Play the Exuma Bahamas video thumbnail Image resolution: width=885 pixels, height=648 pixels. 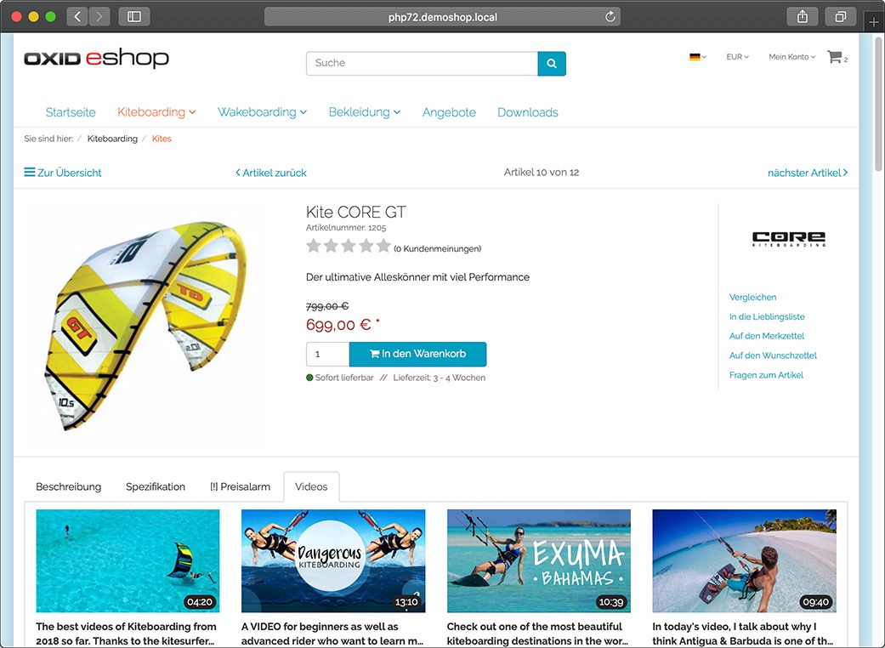pos(538,560)
